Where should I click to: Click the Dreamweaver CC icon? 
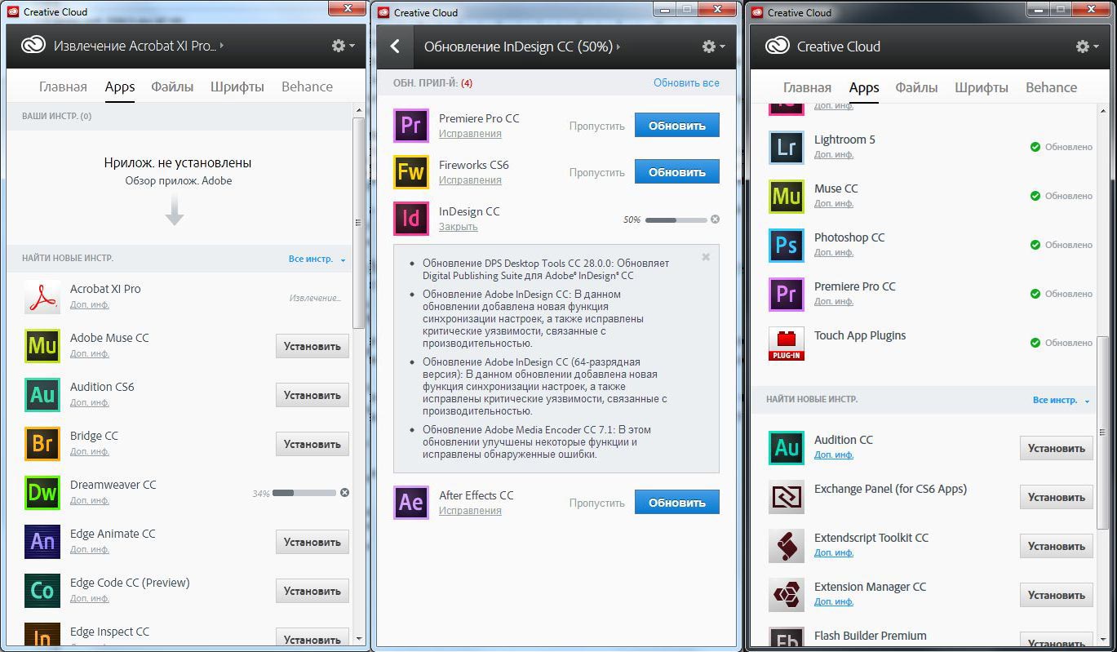(42, 493)
